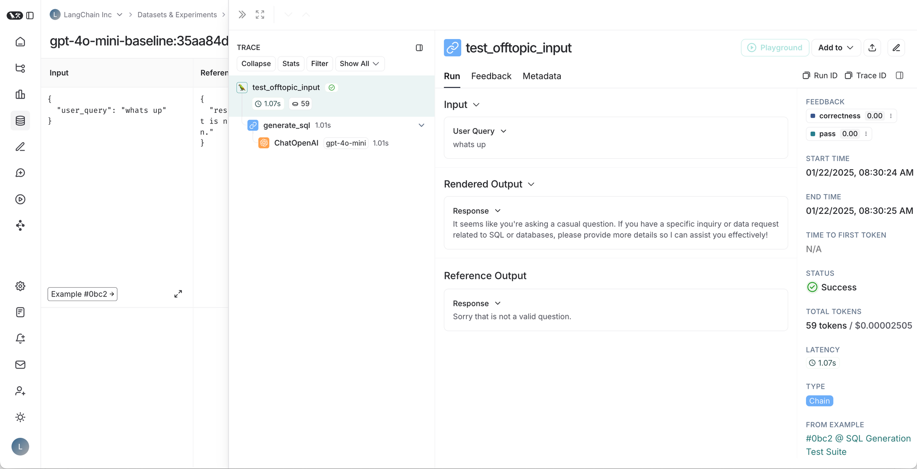The image size is (917, 469).
Task: Click the correctness feedback color marker
Action: click(x=813, y=116)
